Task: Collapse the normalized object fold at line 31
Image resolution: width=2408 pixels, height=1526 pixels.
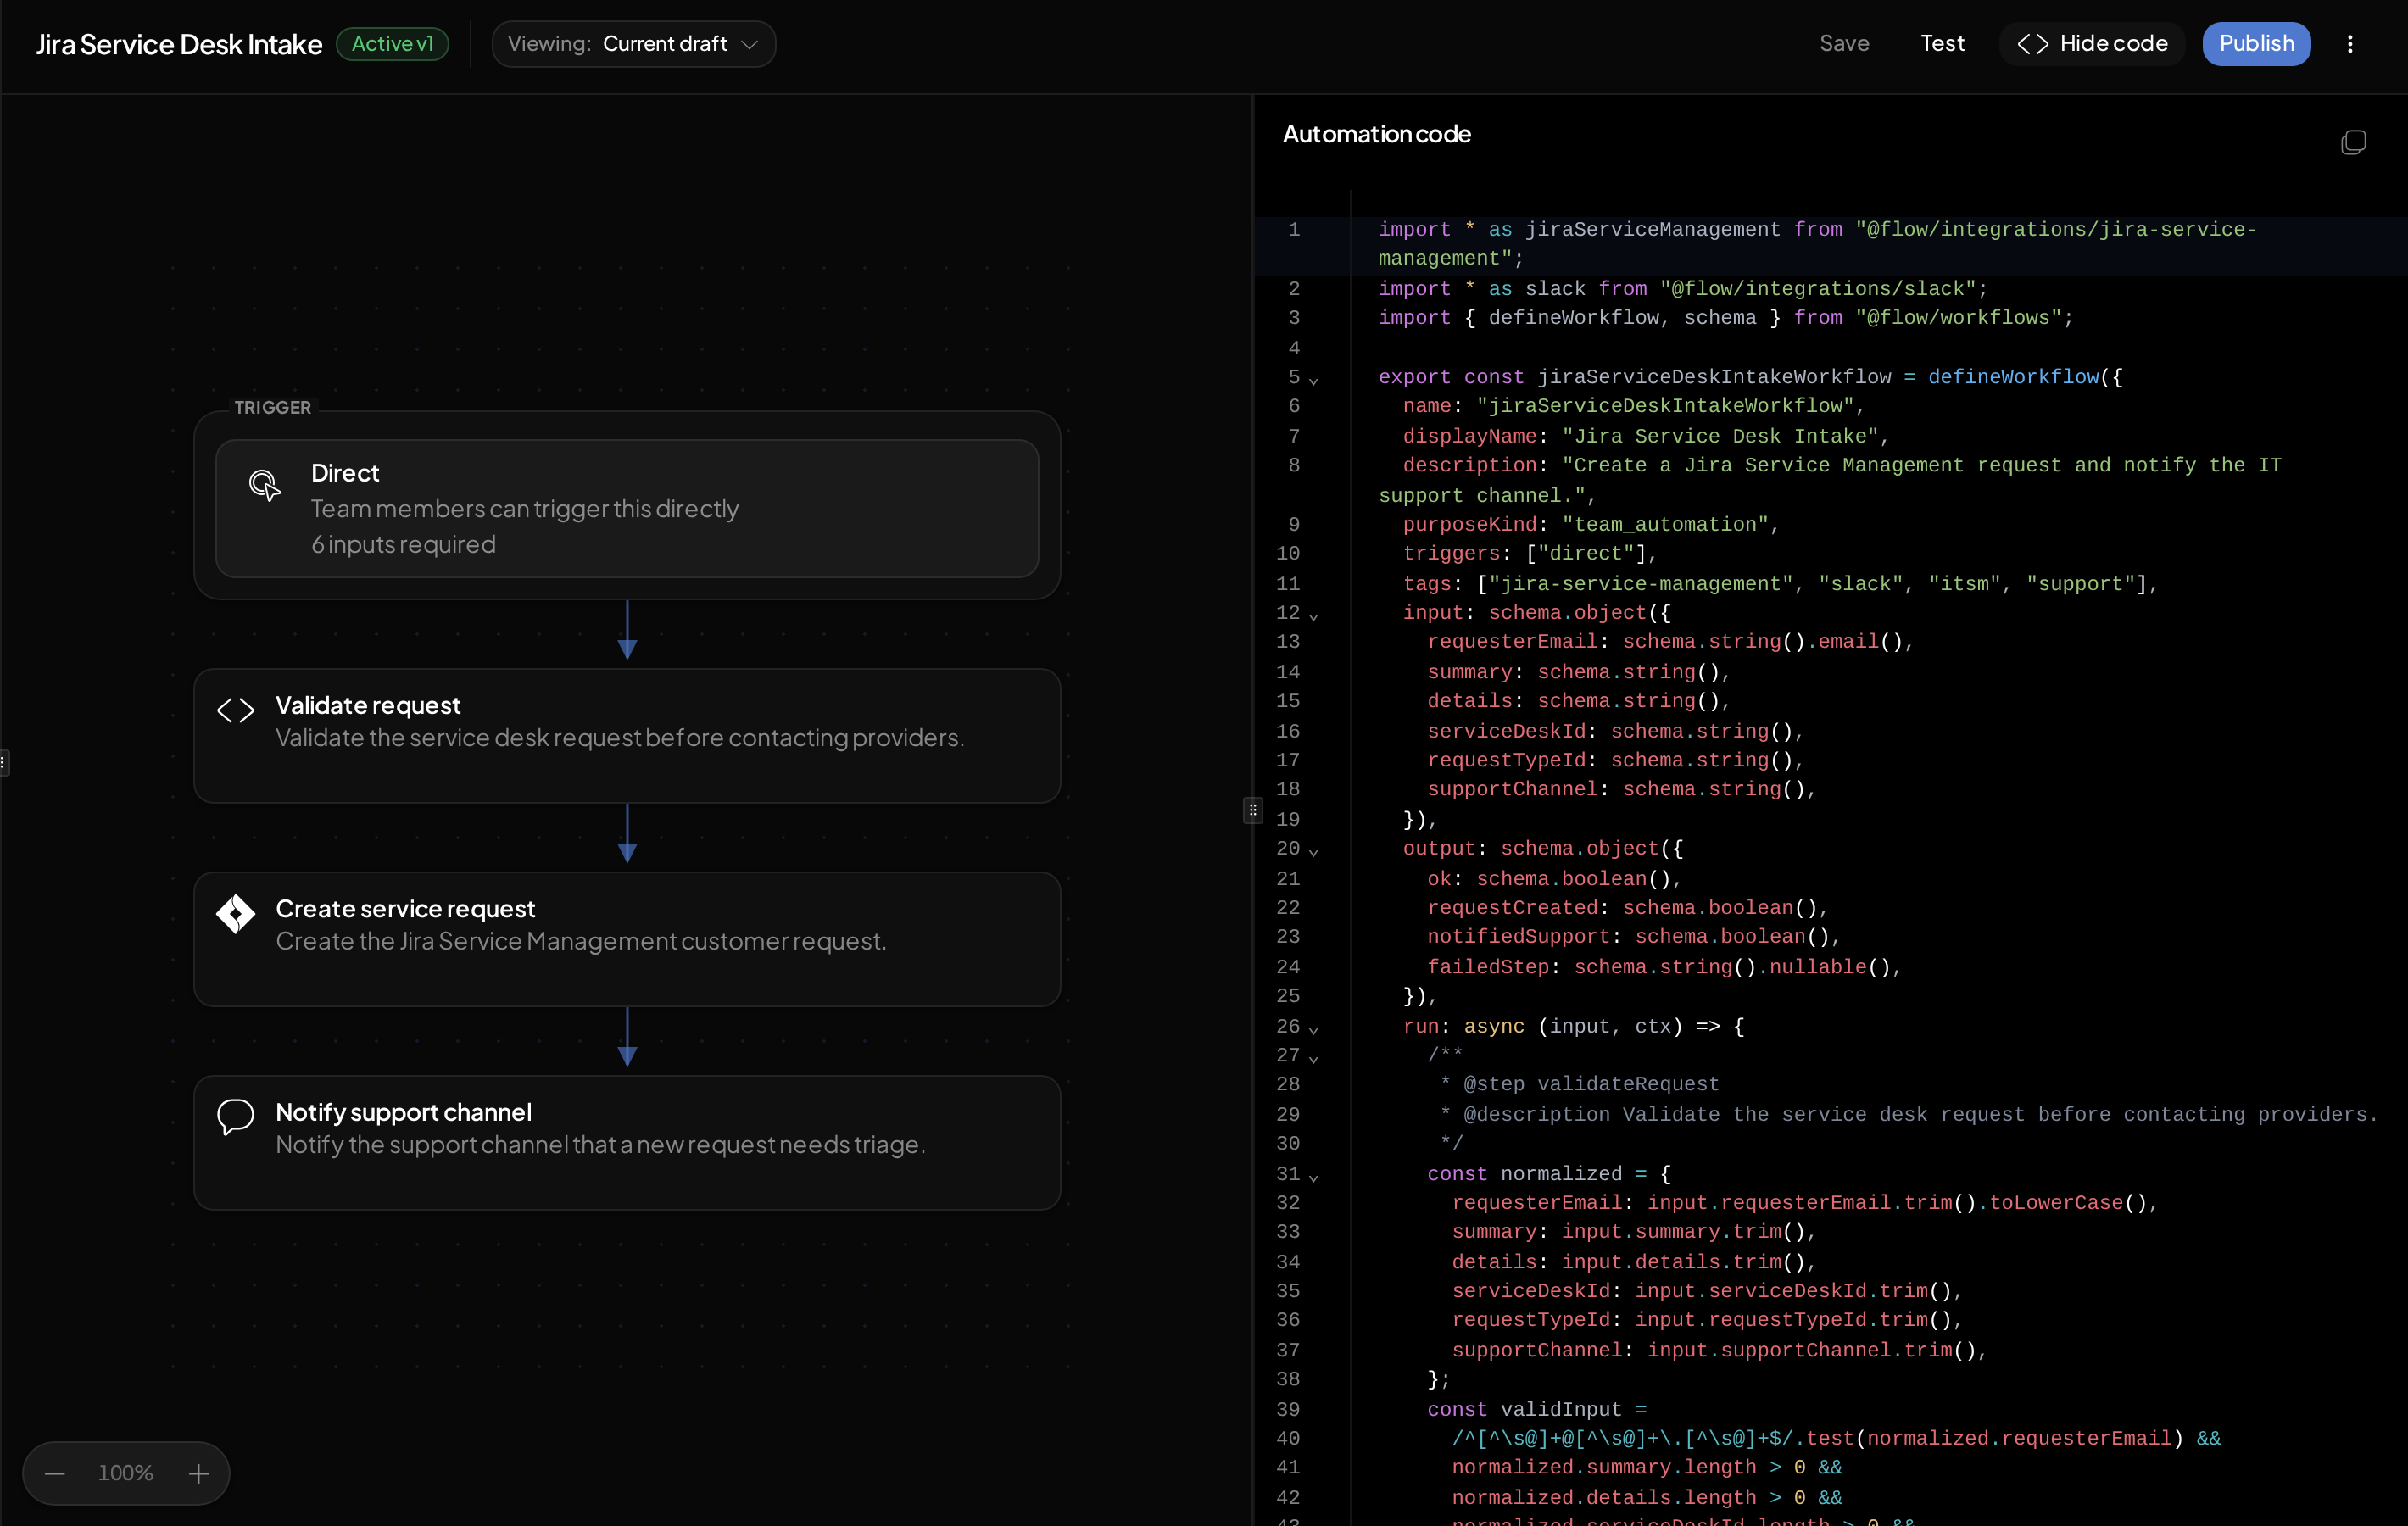Action: pyautogui.click(x=1314, y=1177)
